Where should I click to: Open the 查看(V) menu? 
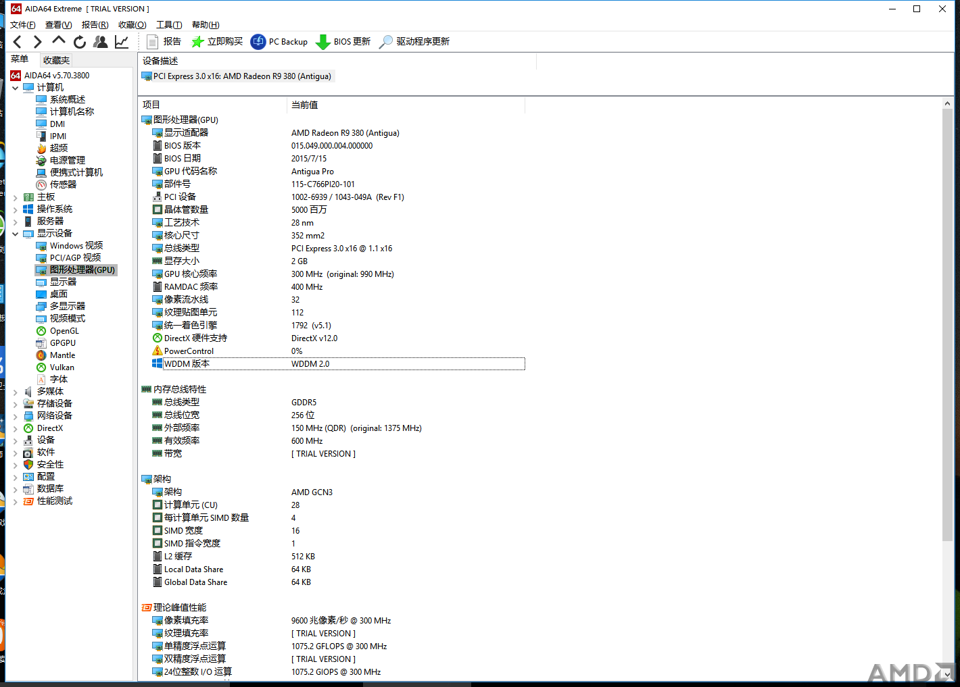point(59,25)
